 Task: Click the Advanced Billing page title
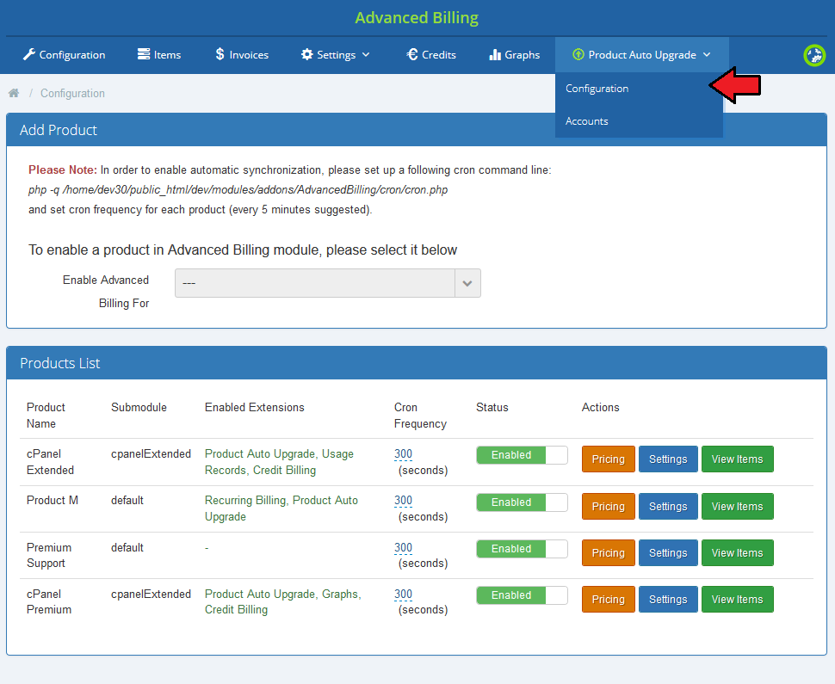tap(417, 17)
